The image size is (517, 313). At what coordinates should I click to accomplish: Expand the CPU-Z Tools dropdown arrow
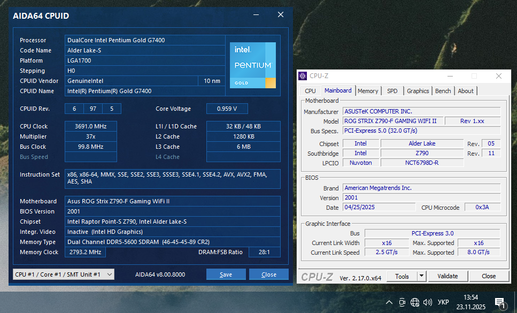point(422,276)
